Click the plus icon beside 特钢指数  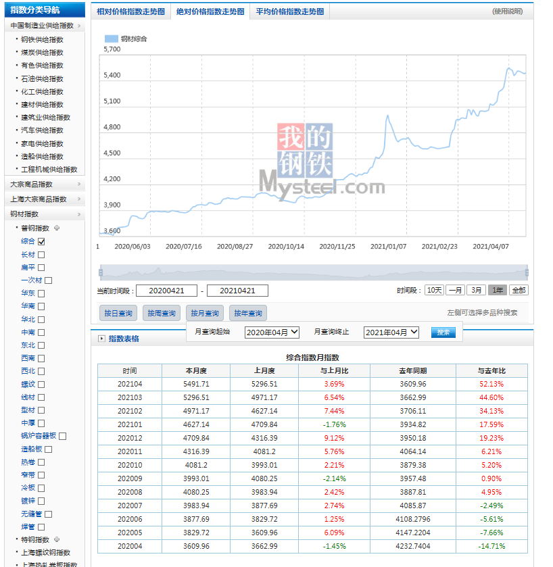click(x=57, y=539)
